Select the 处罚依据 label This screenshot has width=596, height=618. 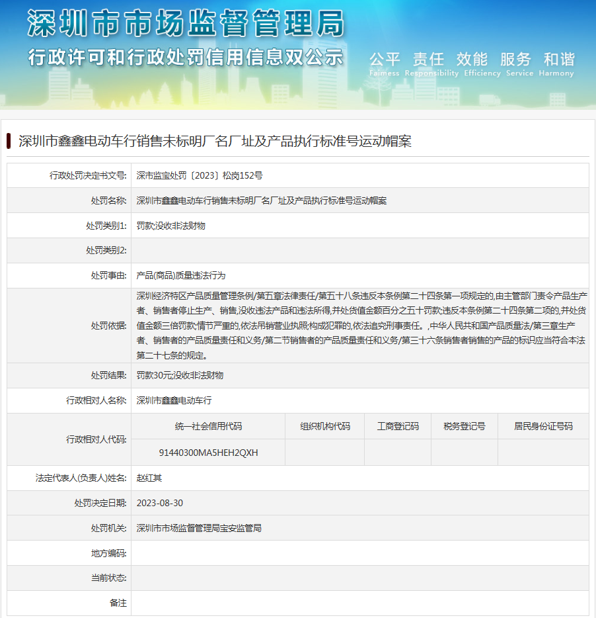tap(108, 326)
